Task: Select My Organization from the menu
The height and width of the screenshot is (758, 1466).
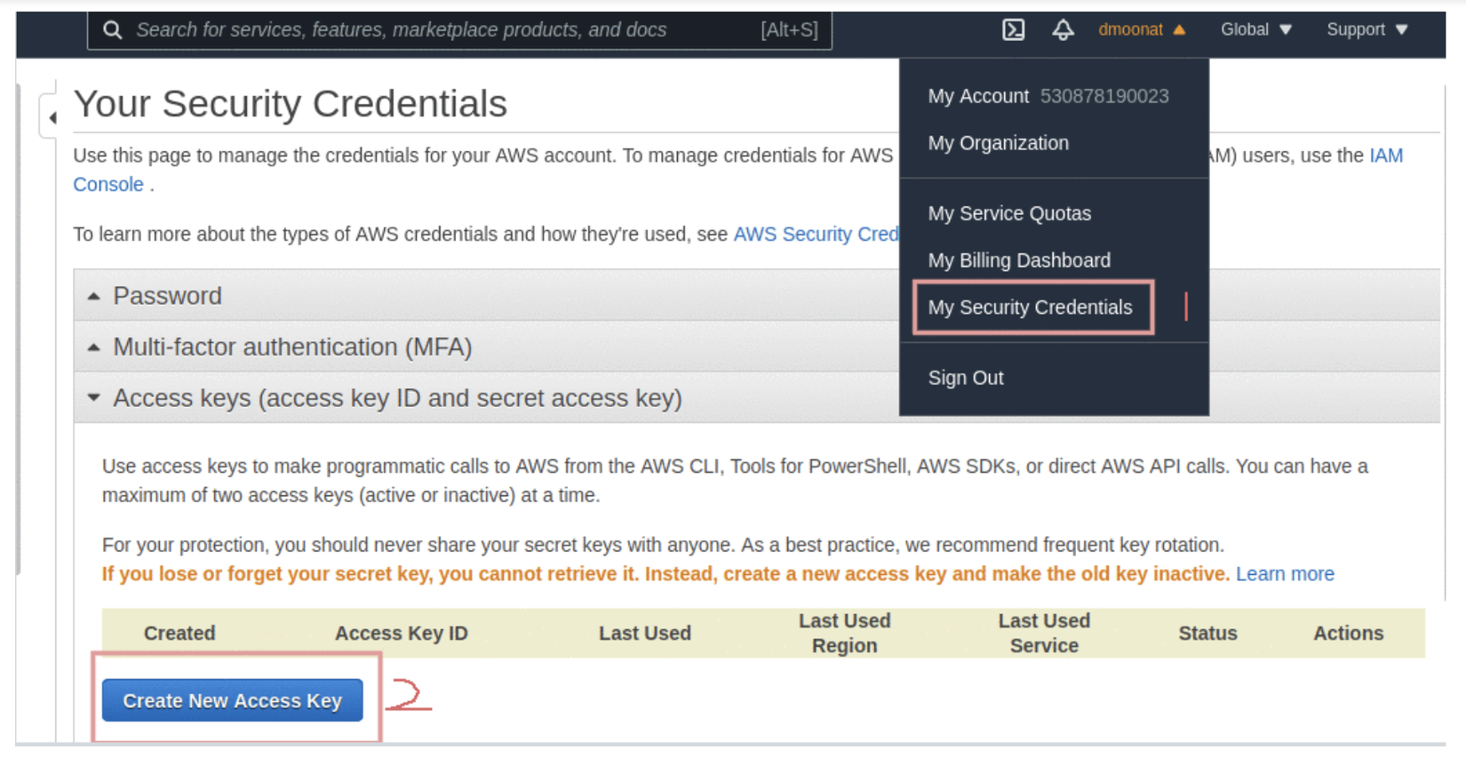Action: 998,143
